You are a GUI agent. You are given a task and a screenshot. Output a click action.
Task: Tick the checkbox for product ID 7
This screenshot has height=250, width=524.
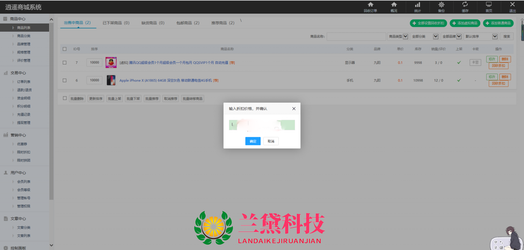click(x=64, y=62)
